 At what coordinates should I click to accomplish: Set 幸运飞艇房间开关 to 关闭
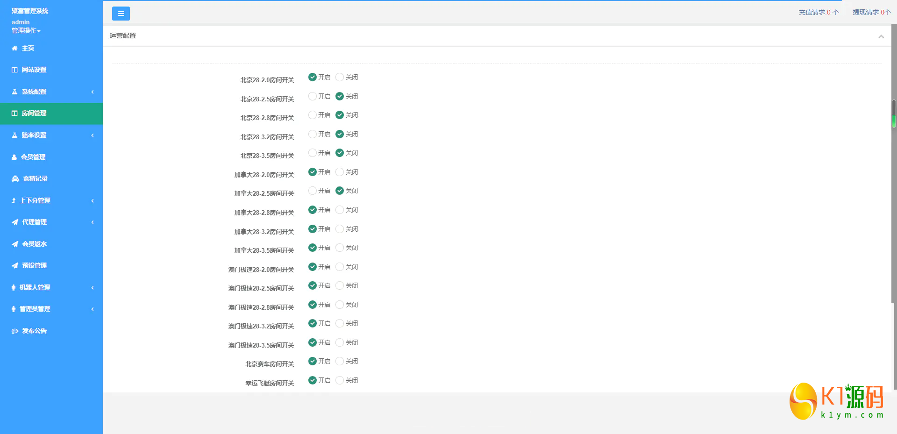point(340,380)
